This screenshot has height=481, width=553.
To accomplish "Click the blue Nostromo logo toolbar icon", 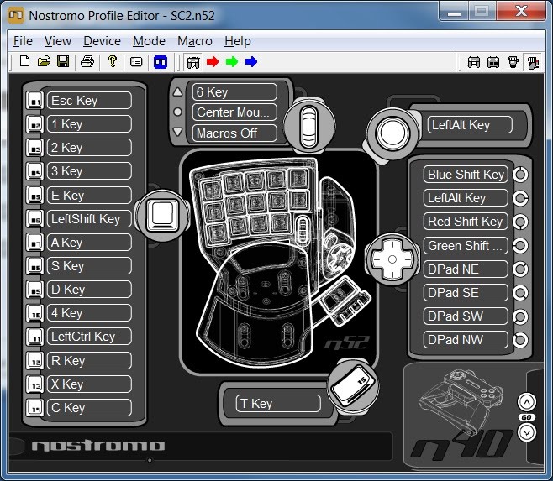I will pyautogui.click(x=161, y=62).
